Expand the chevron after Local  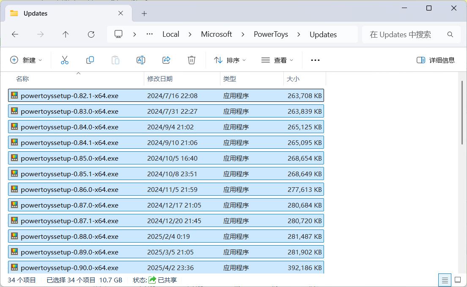(190, 35)
